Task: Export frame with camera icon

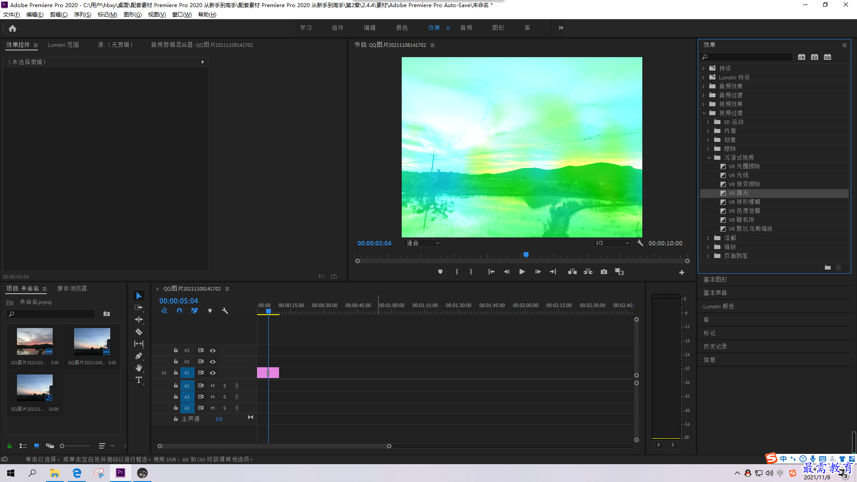Action: [x=604, y=272]
